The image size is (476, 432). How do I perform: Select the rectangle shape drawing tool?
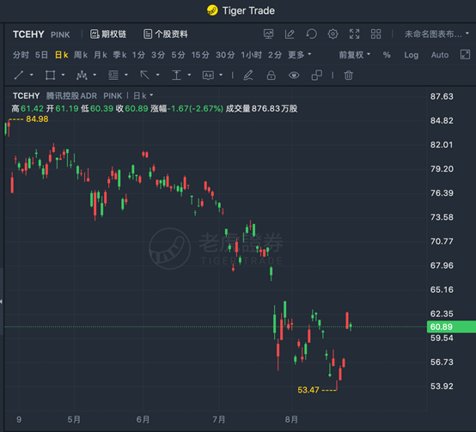(x=50, y=75)
